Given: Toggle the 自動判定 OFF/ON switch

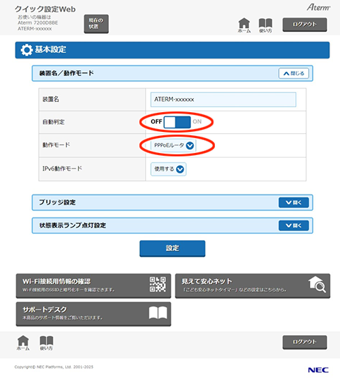Looking at the screenshot, I should tap(177, 122).
